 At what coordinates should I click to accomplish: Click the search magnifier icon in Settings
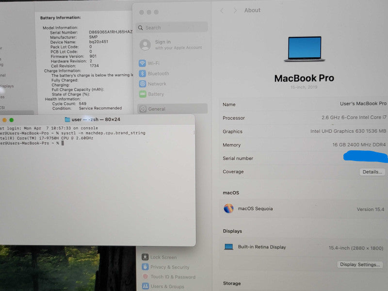point(140,28)
